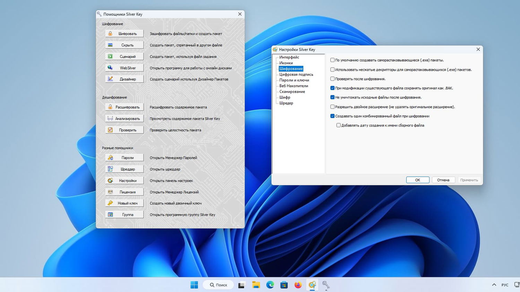Confirm settings with the OK button

(x=417, y=180)
